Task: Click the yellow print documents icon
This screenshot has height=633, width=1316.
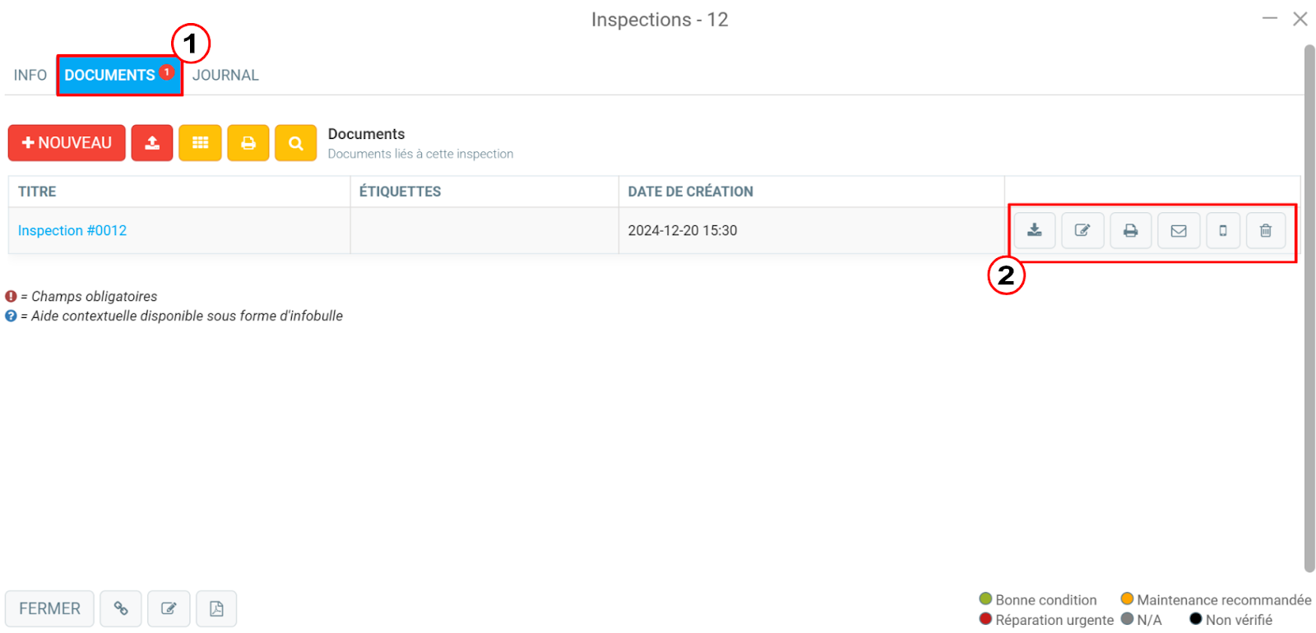Action: click(248, 143)
